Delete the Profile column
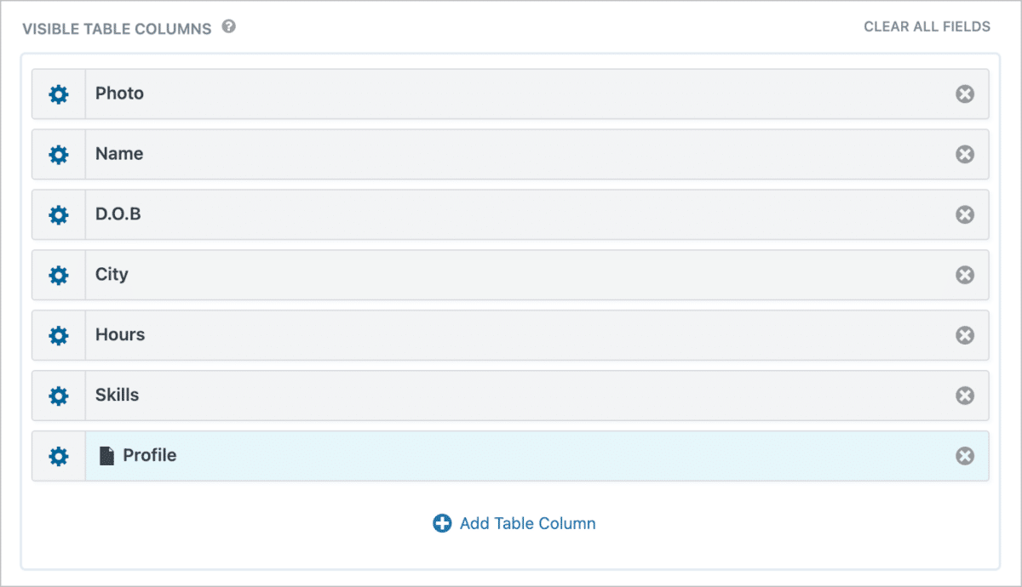The image size is (1022, 587). tap(964, 457)
